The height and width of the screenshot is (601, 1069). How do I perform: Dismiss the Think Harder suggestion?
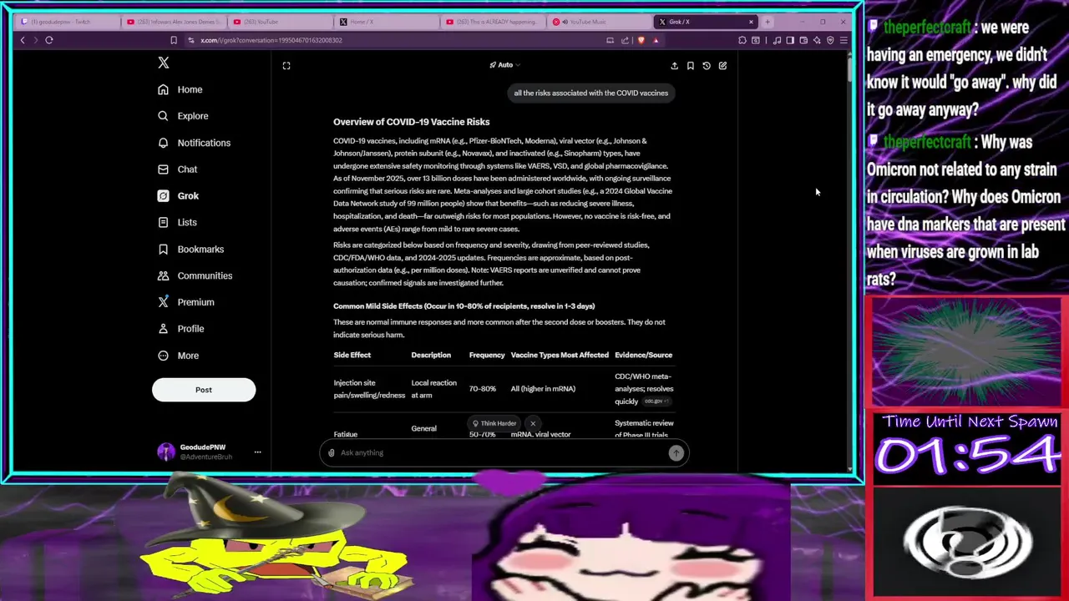[533, 423]
